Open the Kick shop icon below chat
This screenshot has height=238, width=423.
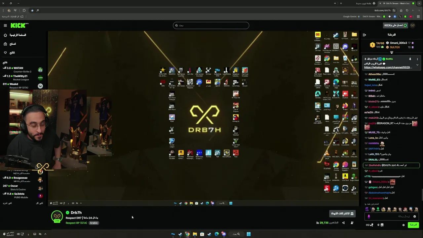(382, 225)
